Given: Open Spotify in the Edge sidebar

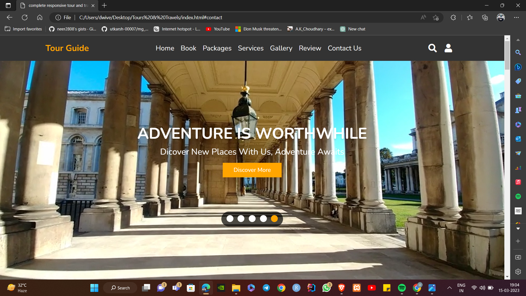Looking at the screenshot, I should pyautogui.click(x=518, y=197).
